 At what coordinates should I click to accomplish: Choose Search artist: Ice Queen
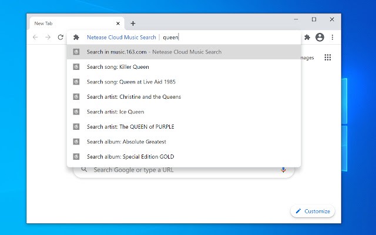(x=184, y=112)
